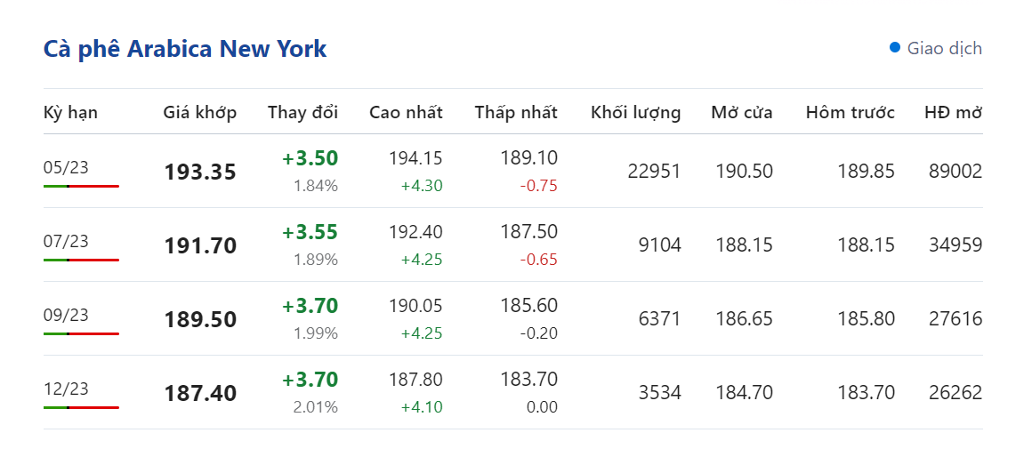Viewport: 1032px width, 449px height.
Task: Click the 09/23 price range bar
Action: [81, 333]
